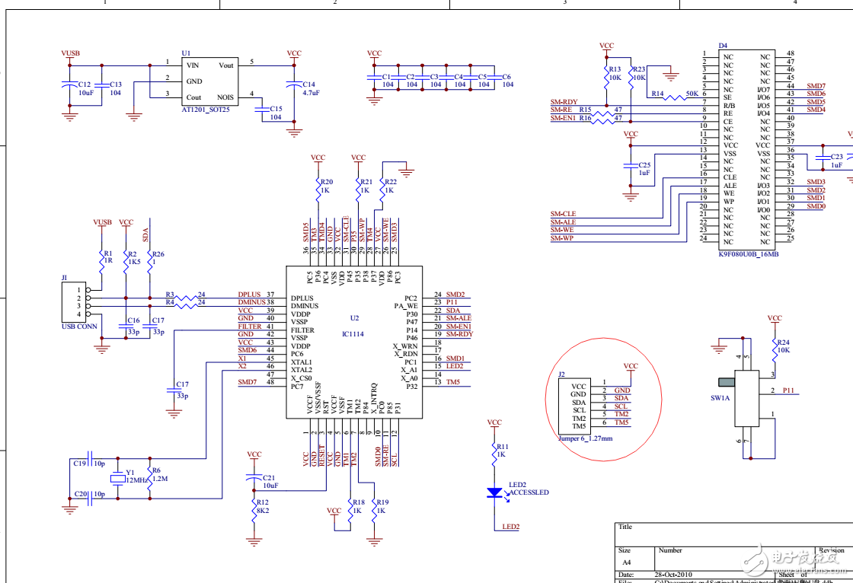Click the R18 designator
853x583 pixels.
pos(359,502)
